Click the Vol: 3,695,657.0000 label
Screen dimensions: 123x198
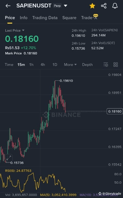click(21, 195)
